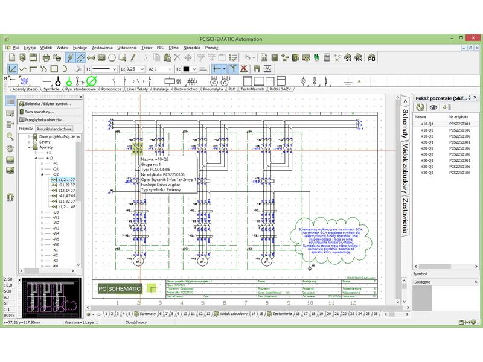The height and width of the screenshot is (362, 483).
Task: Toggle the eye visibility icon
Action: point(433,107)
